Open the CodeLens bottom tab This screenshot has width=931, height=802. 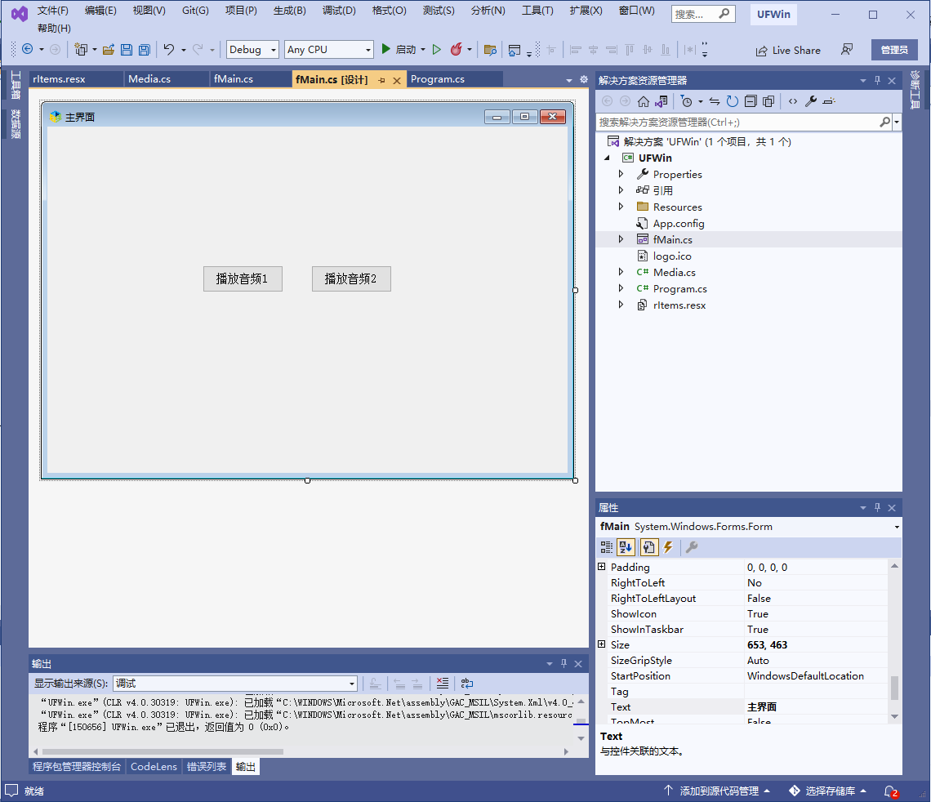click(154, 767)
